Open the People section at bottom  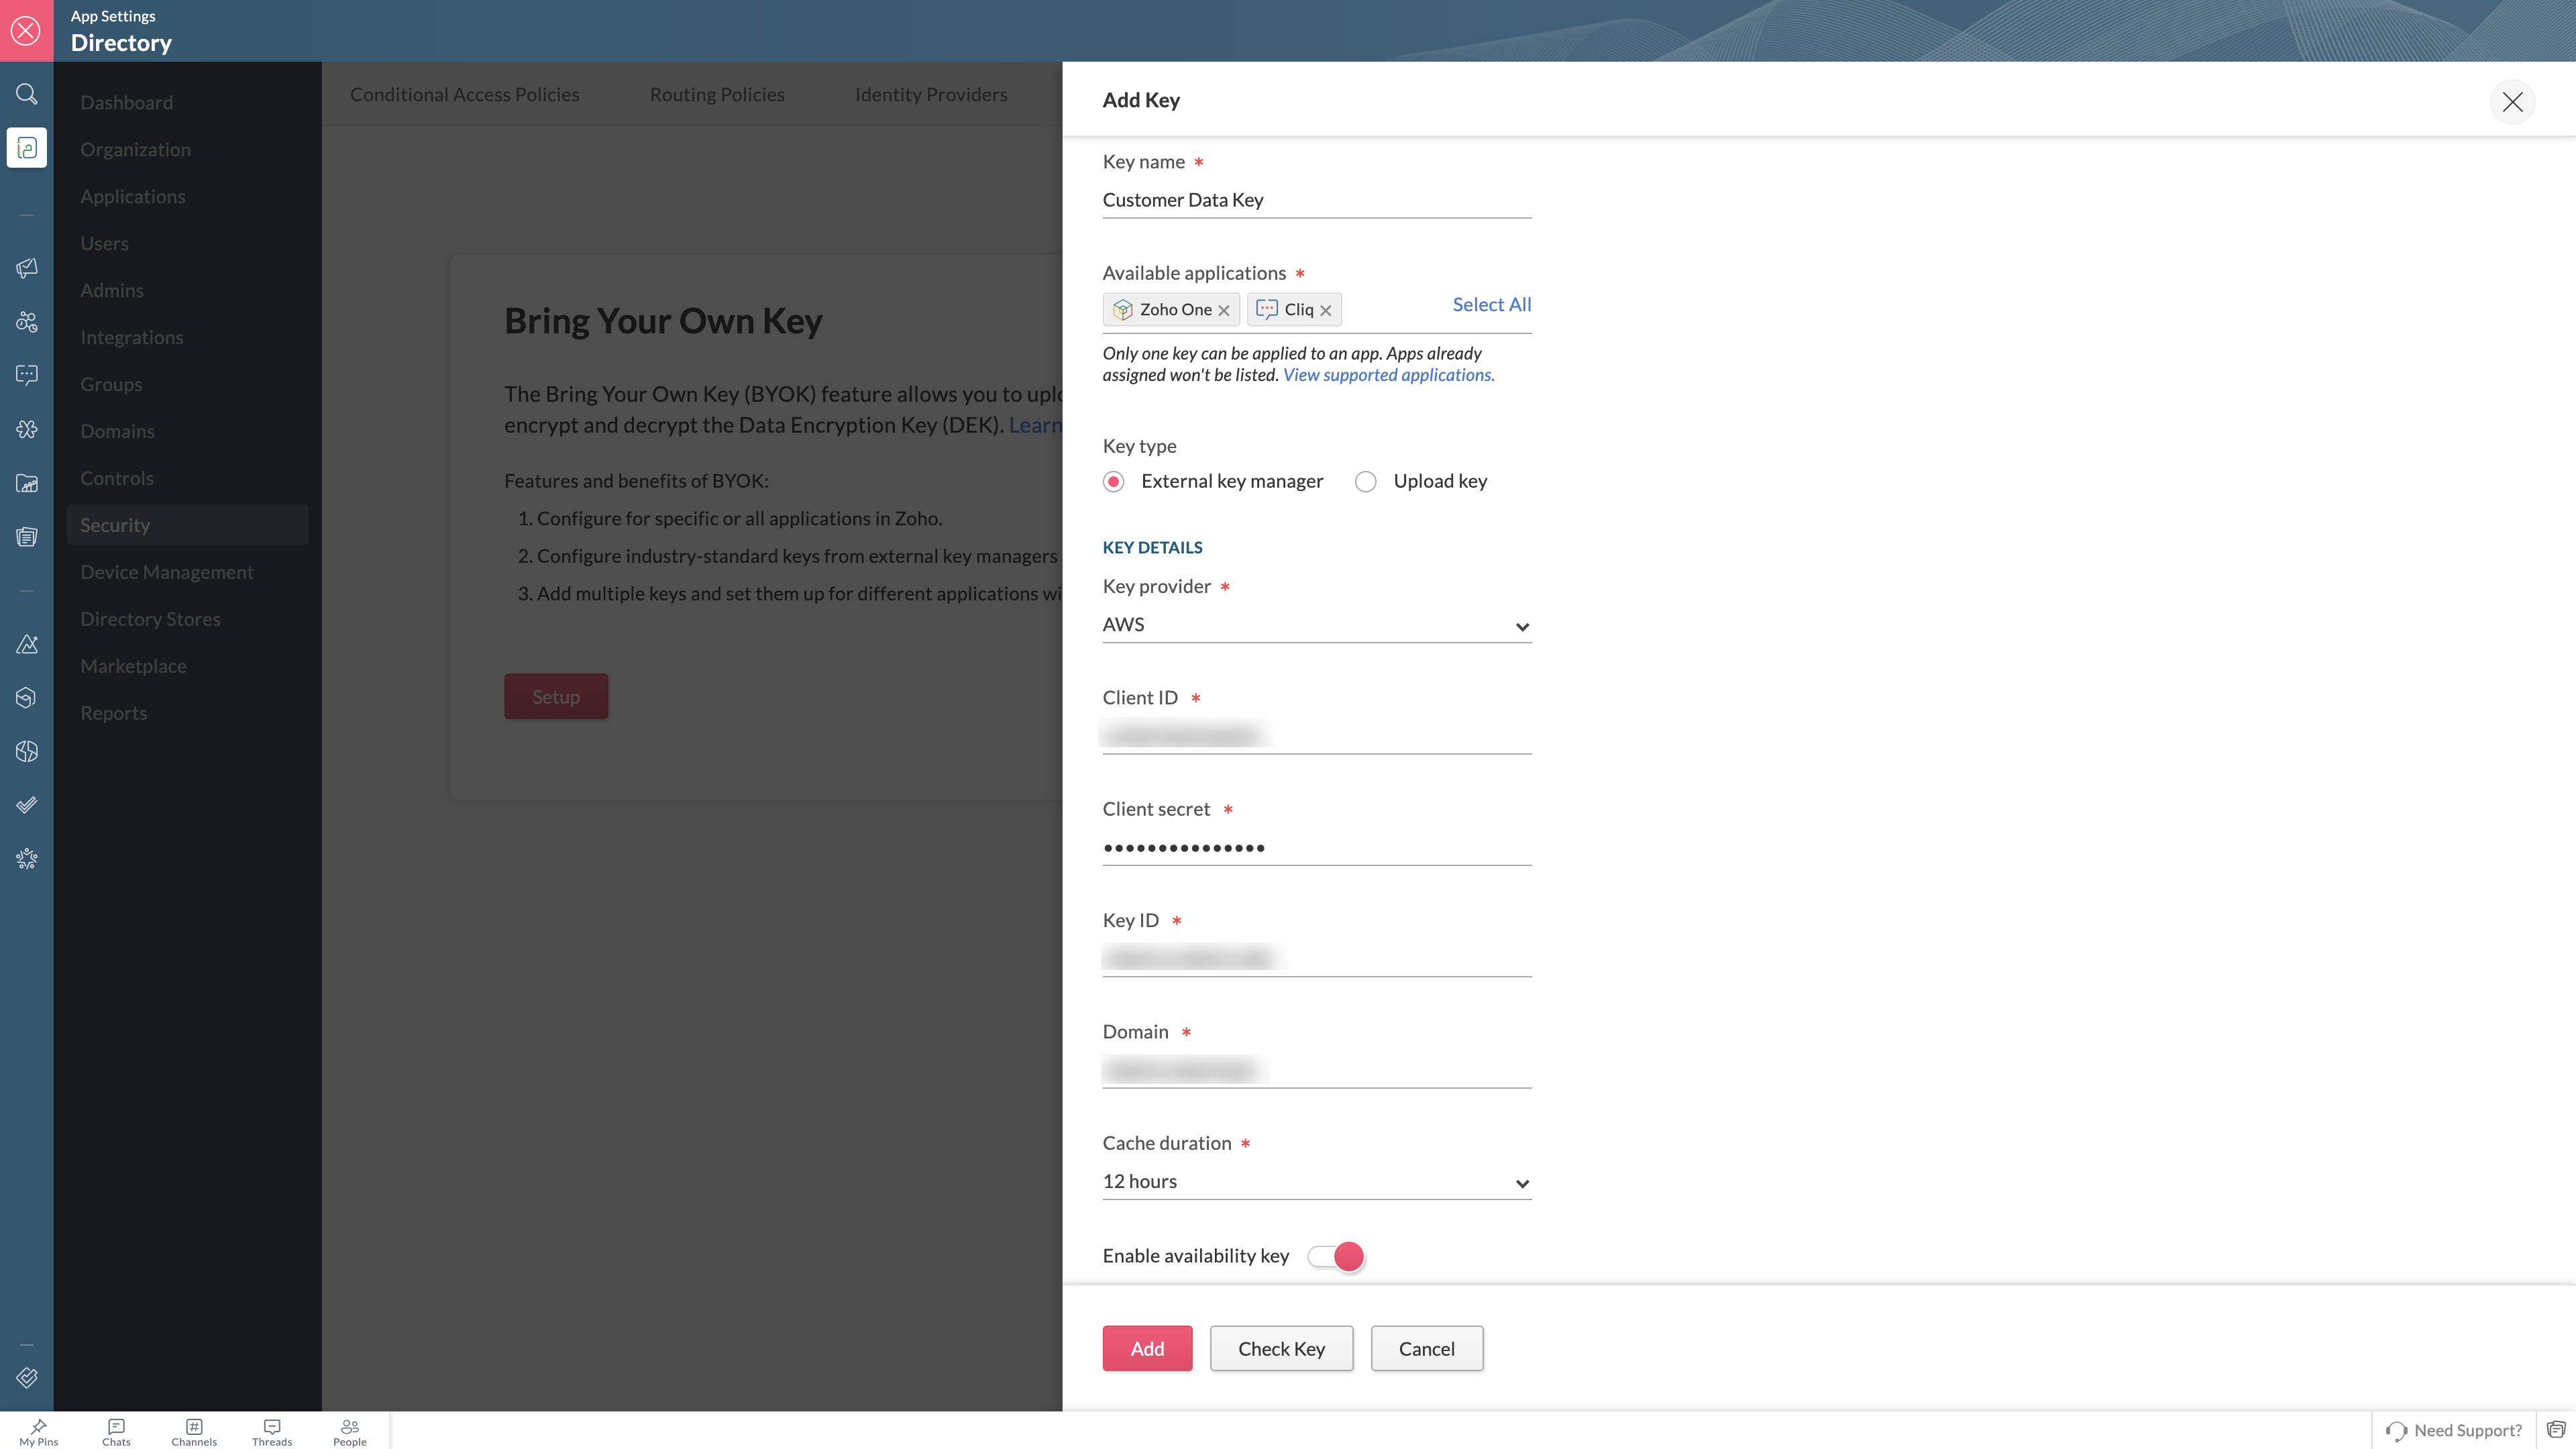pyautogui.click(x=349, y=1432)
